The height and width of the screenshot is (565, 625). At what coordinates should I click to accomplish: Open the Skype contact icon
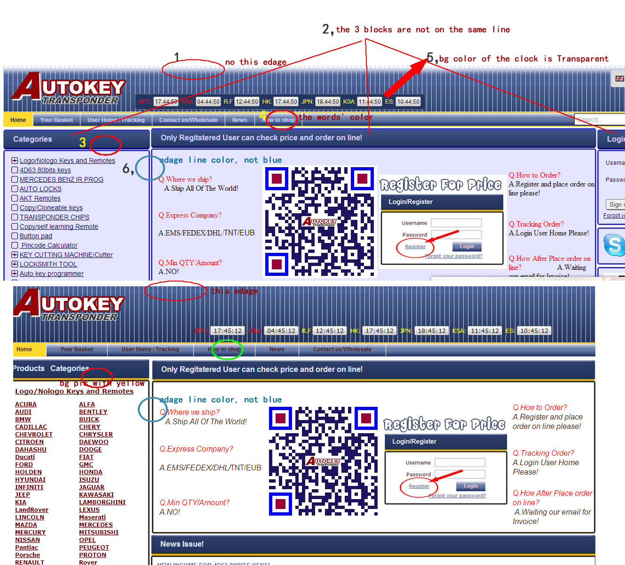pos(614,245)
